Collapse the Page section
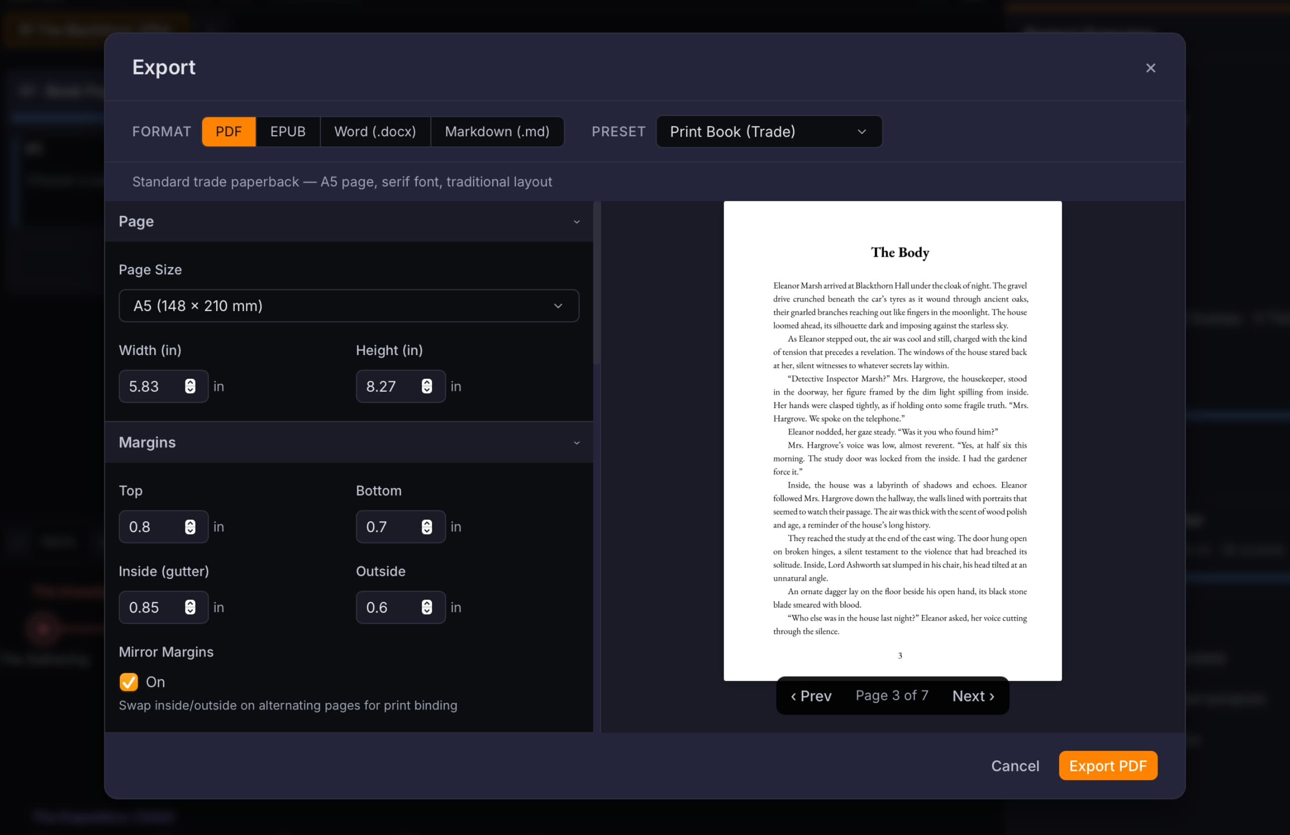Image resolution: width=1290 pixels, height=835 pixels. pyautogui.click(x=349, y=221)
